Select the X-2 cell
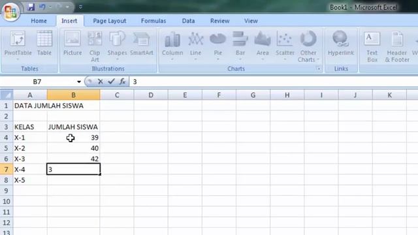Viewport: 418px width, 235px height. coord(30,148)
